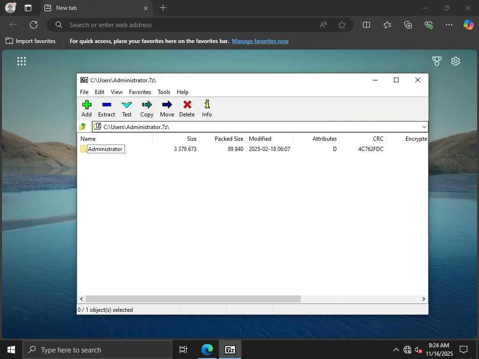Click the horizontal scrollbar thumb in 7-Zip
This screenshot has width=479, height=359.
pyautogui.click(x=193, y=299)
